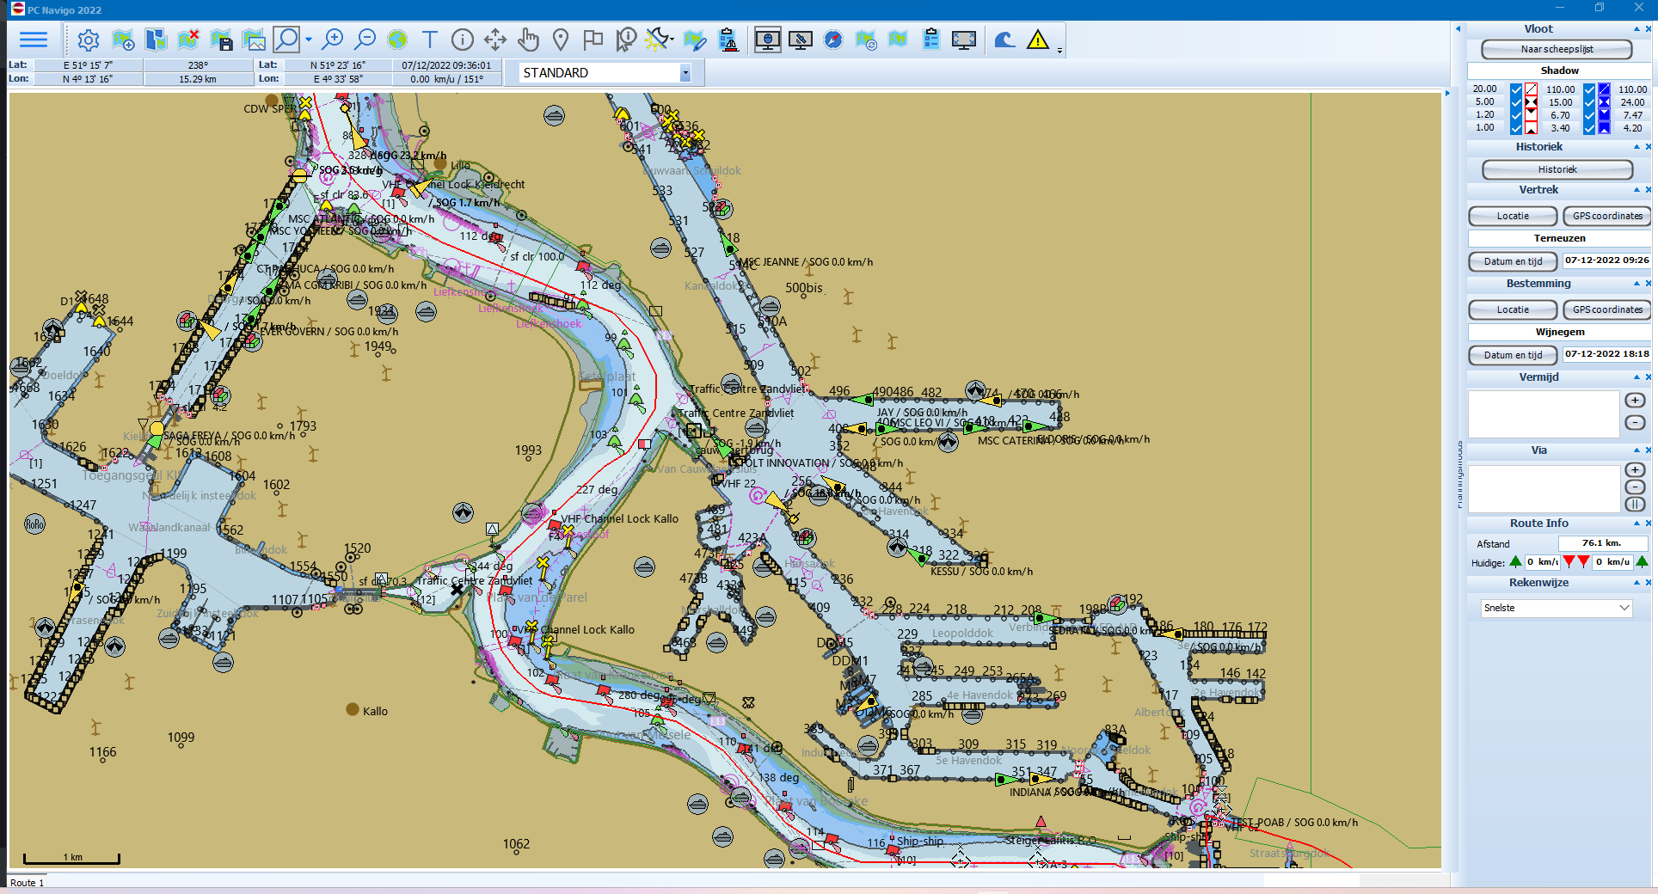
Task: Activate the globe world-view icon
Action: [396, 40]
